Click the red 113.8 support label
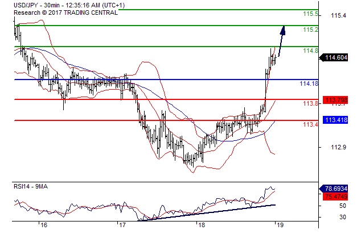Screen dimensions: 357x234 coord(310,103)
